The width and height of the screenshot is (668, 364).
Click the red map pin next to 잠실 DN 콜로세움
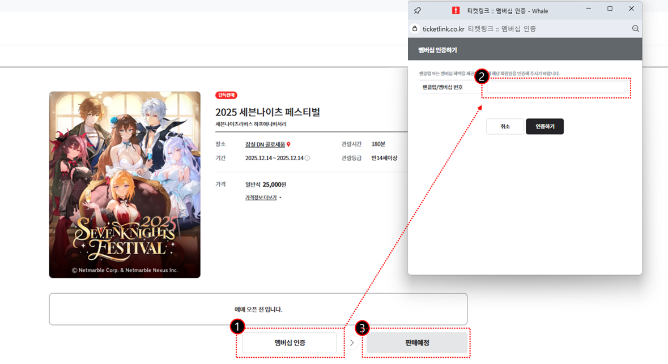288,145
